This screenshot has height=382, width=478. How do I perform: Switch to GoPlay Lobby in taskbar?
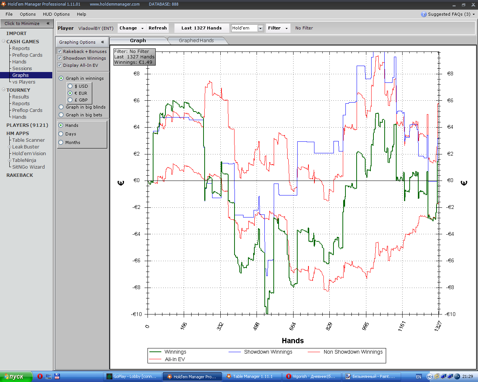point(133,376)
